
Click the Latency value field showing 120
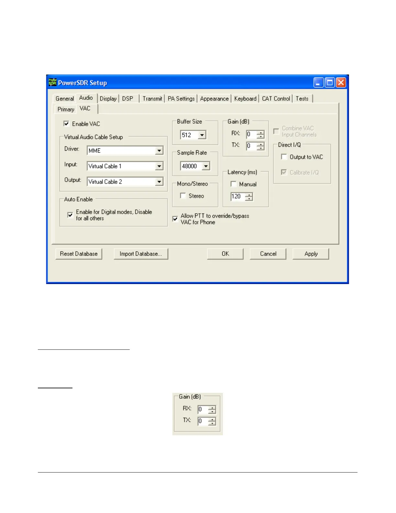(x=238, y=196)
